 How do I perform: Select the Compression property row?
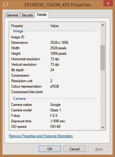pos(55,75)
